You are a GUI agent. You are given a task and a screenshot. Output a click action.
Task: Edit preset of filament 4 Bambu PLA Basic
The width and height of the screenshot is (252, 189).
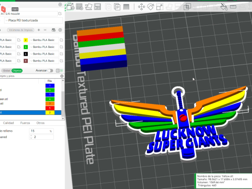[x=61, y=47]
